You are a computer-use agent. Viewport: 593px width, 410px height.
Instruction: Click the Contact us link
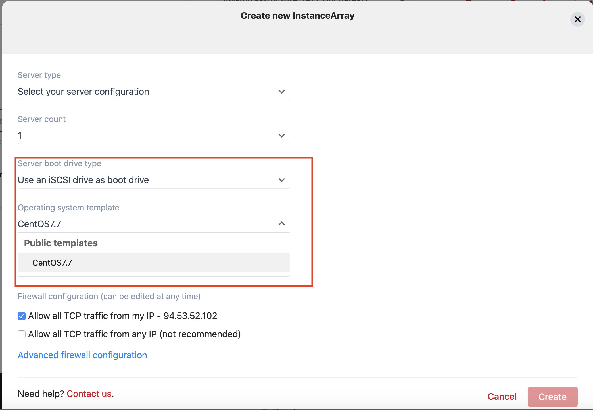[89, 394]
